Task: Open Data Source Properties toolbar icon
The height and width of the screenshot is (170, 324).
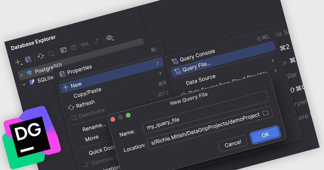Action: click(28, 60)
